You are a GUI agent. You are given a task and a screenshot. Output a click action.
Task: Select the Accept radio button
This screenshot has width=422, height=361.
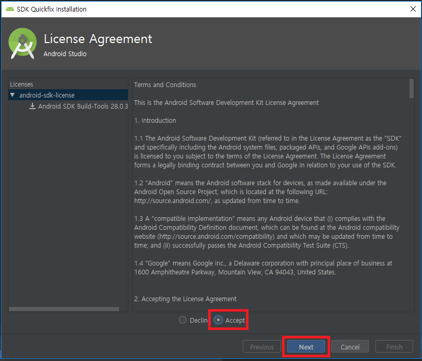tap(218, 320)
